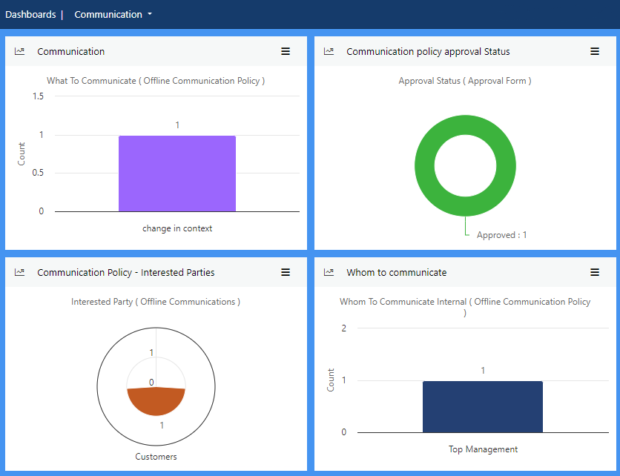Click the Communication policy approval Status title
This screenshot has height=476, width=620.
coord(428,51)
